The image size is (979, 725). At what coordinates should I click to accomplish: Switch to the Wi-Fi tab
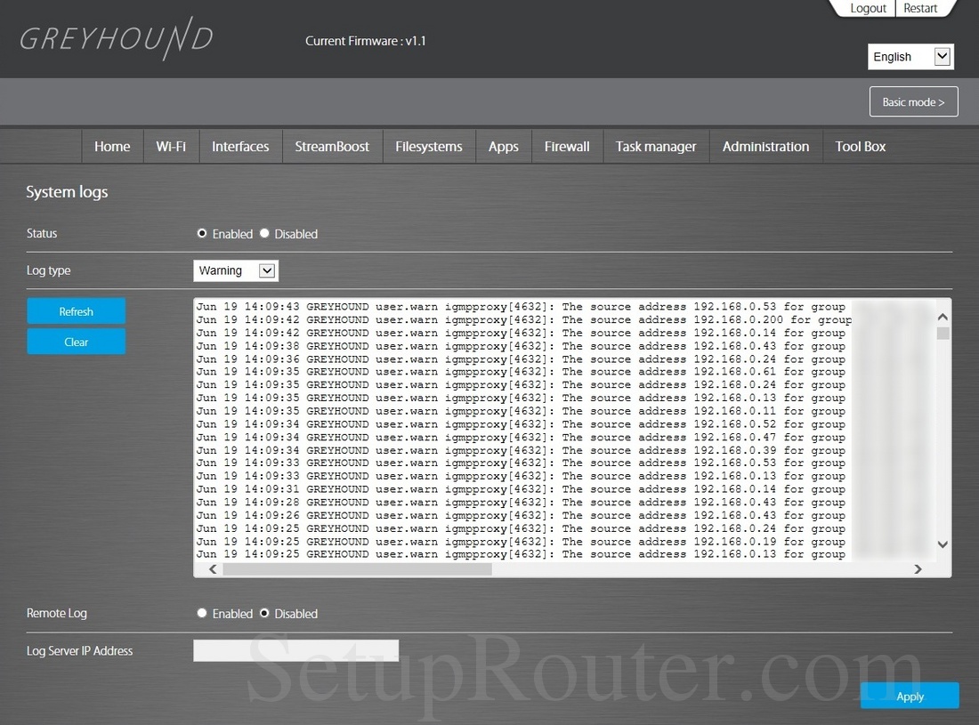[171, 146]
